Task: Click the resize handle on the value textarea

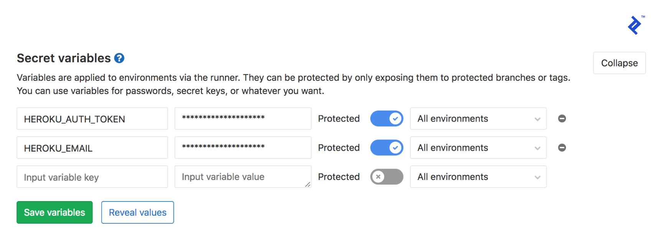Action: pos(309,185)
